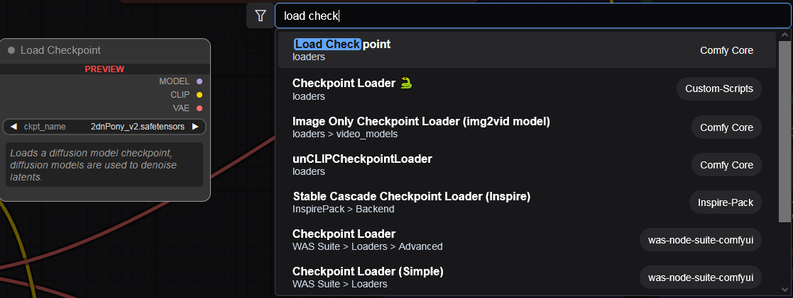Select Image Only Checkpoint Loader (img2vid model)
This screenshot has height=298, width=793.
(527, 127)
